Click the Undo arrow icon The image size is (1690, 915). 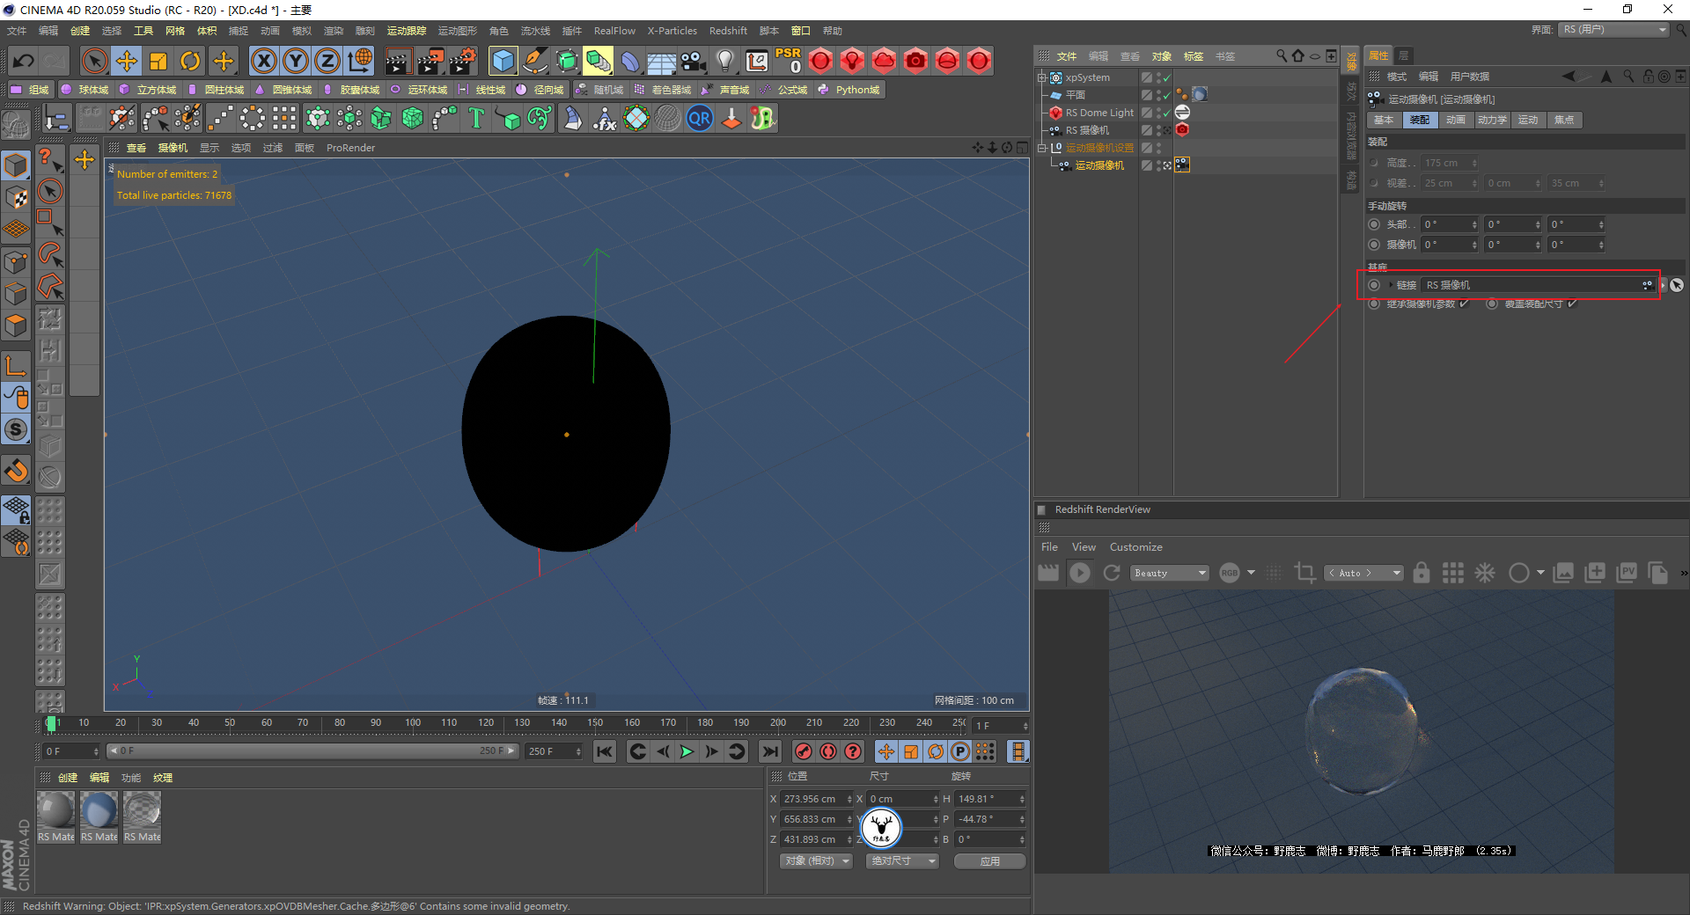(x=24, y=61)
